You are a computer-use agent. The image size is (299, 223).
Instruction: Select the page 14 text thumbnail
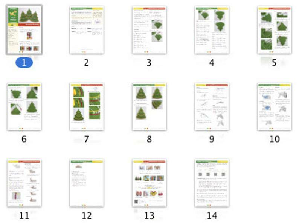[212, 183]
